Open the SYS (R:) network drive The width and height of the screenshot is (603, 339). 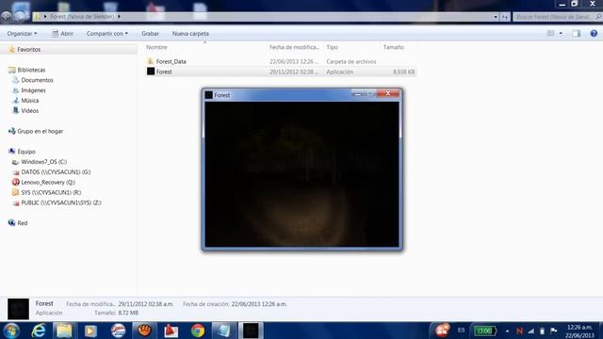(51, 192)
